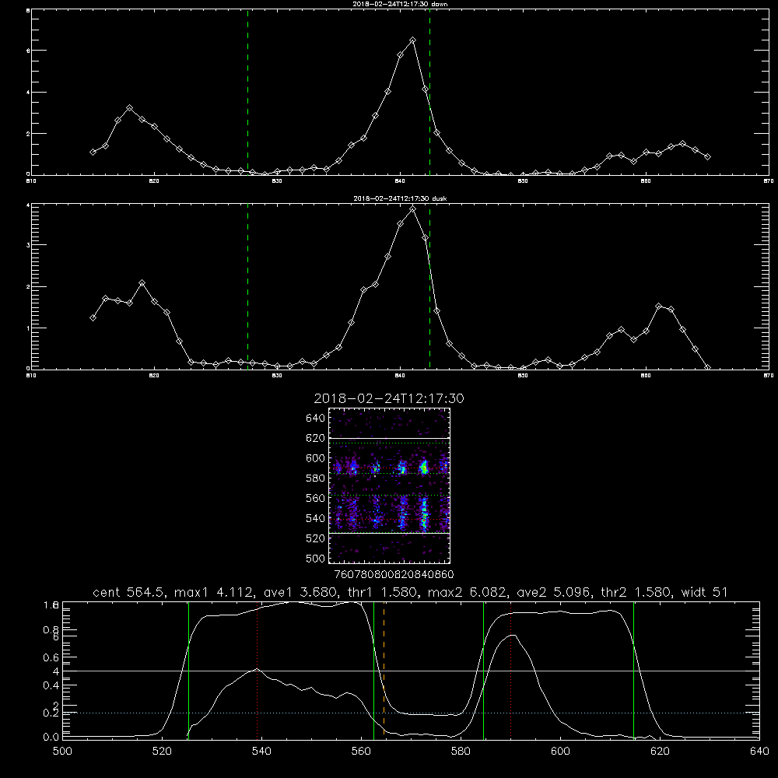Image resolution: width=778 pixels, height=778 pixels.
Task: Click left green dashed line in dawn plot
Action: coord(247,92)
